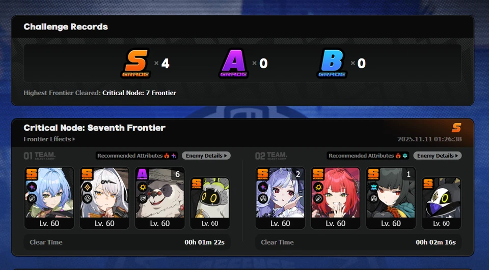Click the orange S Grade icon

pos(135,63)
